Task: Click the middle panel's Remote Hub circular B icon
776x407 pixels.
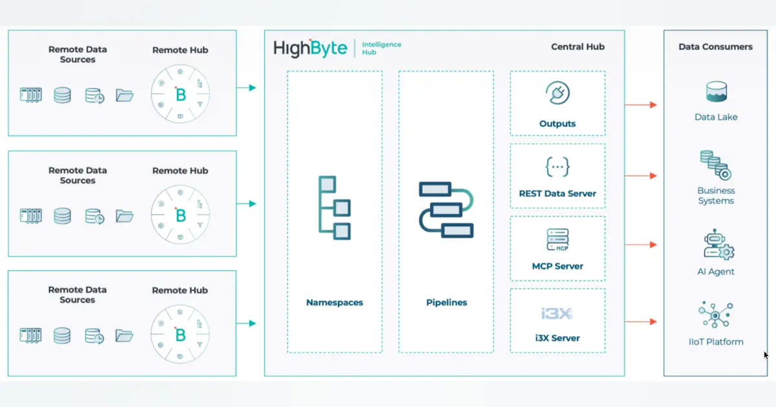Action: tap(180, 215)
